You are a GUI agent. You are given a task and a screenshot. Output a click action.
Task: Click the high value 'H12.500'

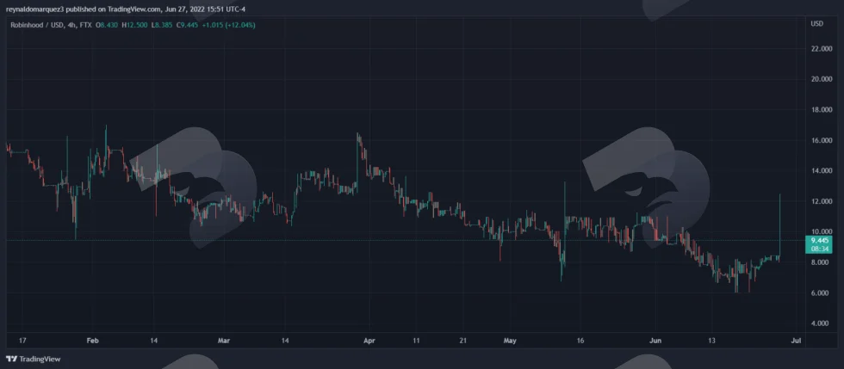(136, 25)
